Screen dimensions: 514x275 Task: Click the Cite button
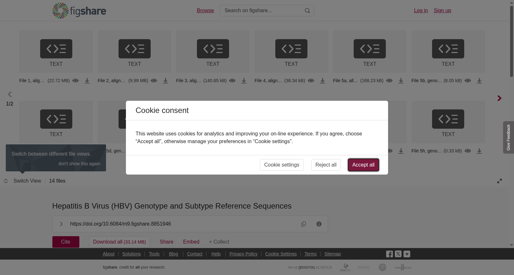click(x=66, y=242)
